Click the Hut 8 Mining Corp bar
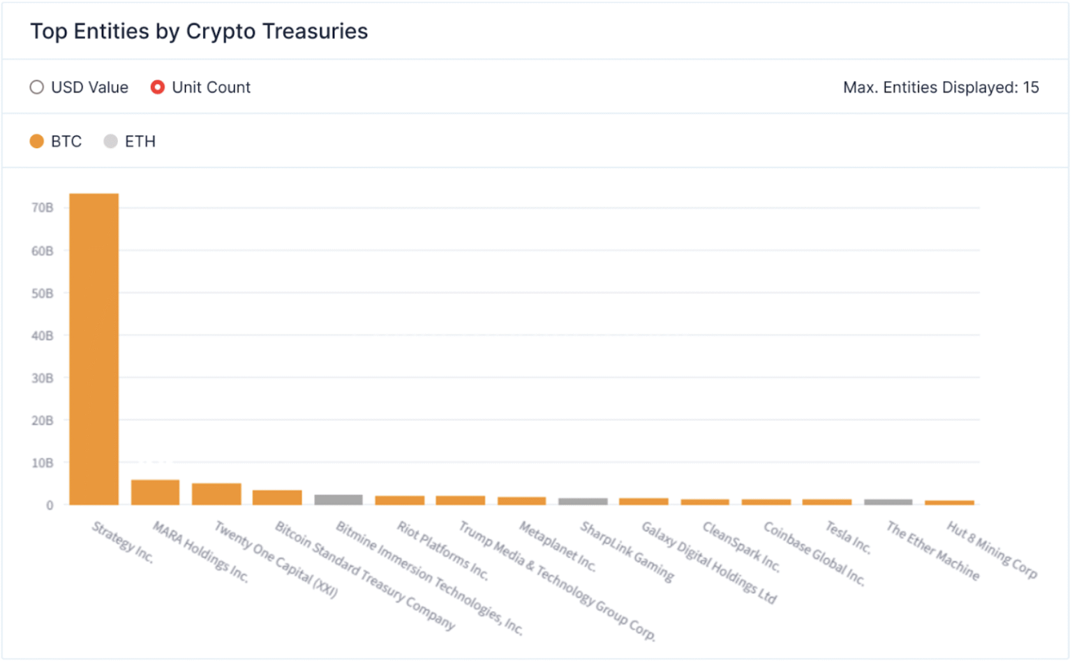The width and height of the screenshot is (1072, 662). (x=949, y=503)
